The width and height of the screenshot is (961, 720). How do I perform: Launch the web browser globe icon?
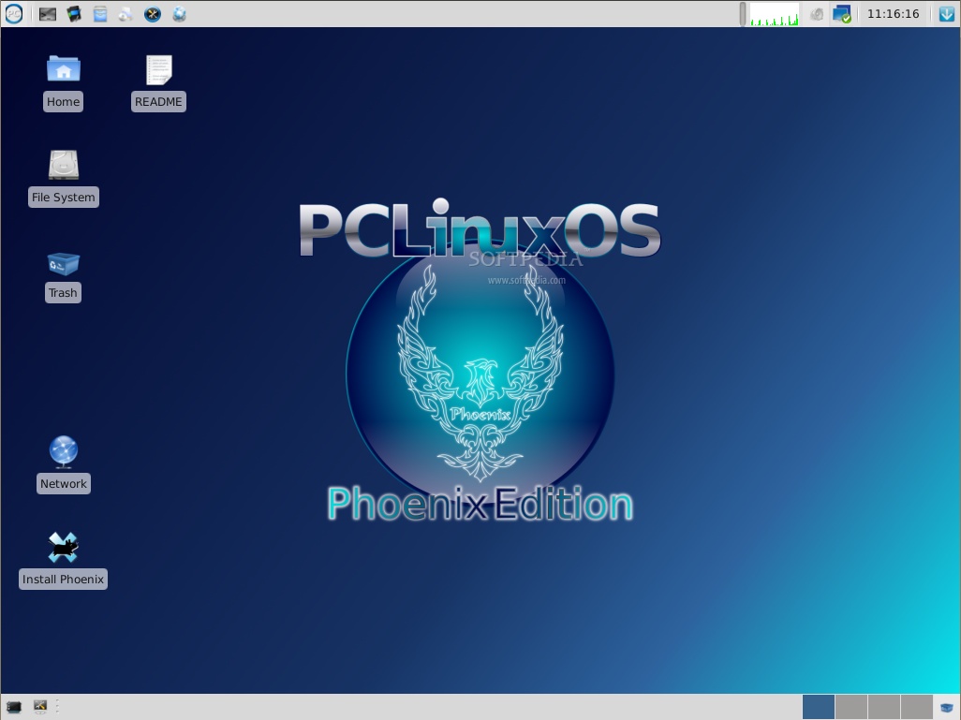tap(179, 14)
